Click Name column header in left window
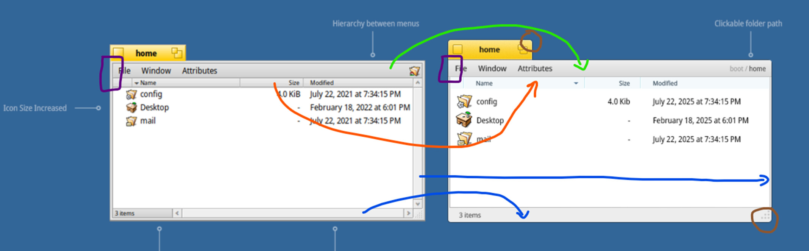 coord(186,83)
